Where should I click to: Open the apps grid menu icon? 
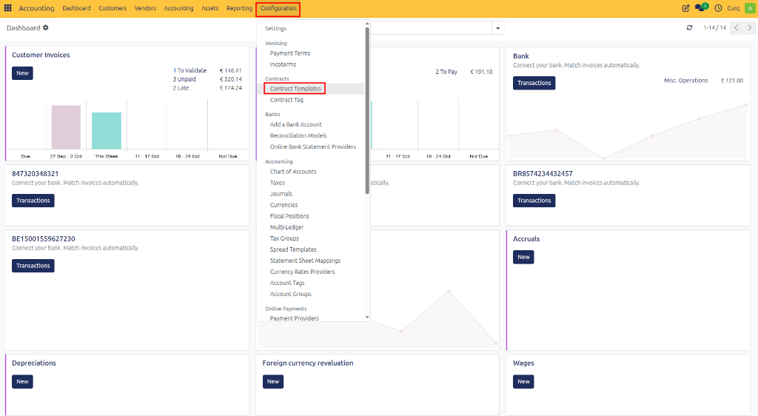coord(7,8)
